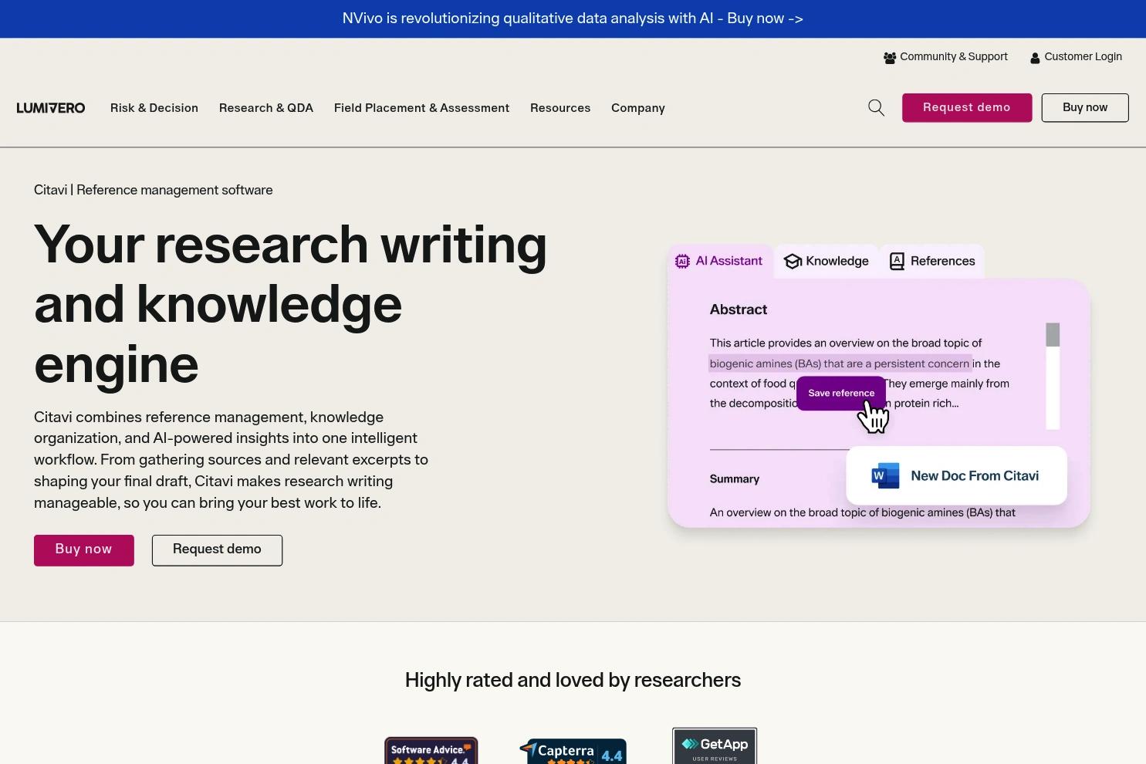Click the hero Buy now button

pos(84,550)
